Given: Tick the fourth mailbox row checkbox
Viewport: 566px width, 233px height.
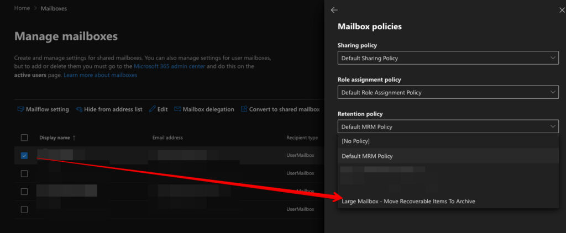Looking at the screenshot, I should 24,209.
